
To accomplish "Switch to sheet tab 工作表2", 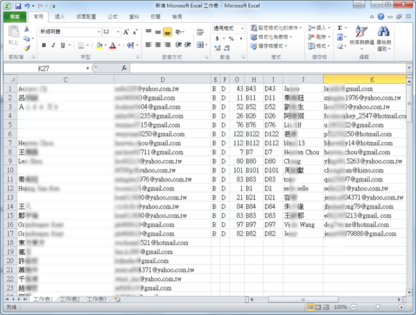I will tap(70, 299).
